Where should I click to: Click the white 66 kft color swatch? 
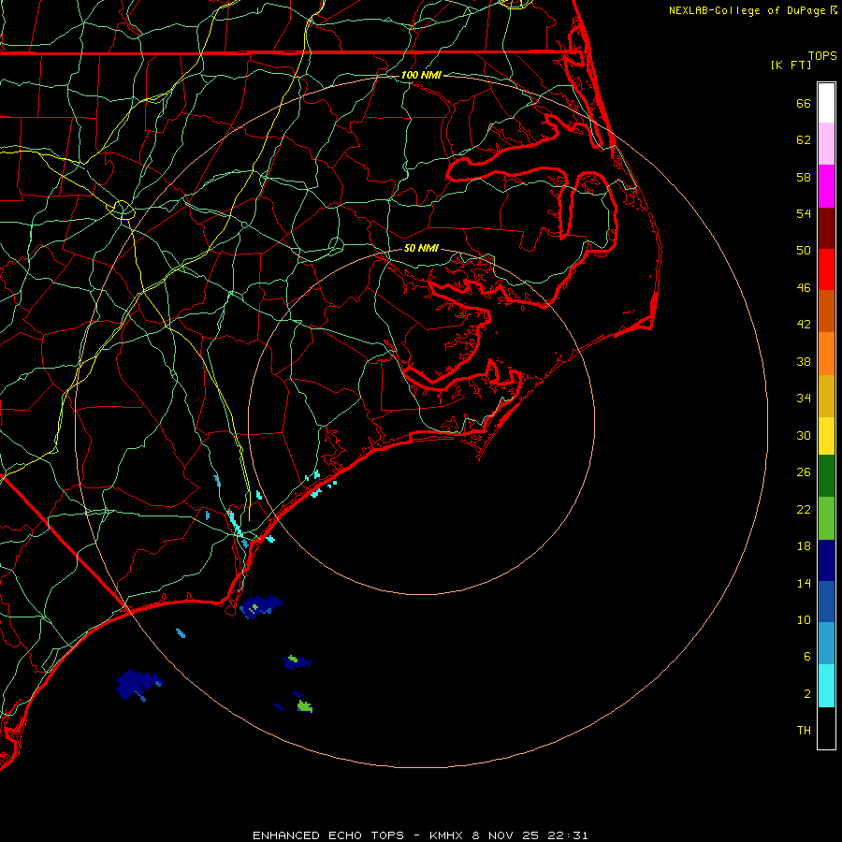[x=826, y=103]
